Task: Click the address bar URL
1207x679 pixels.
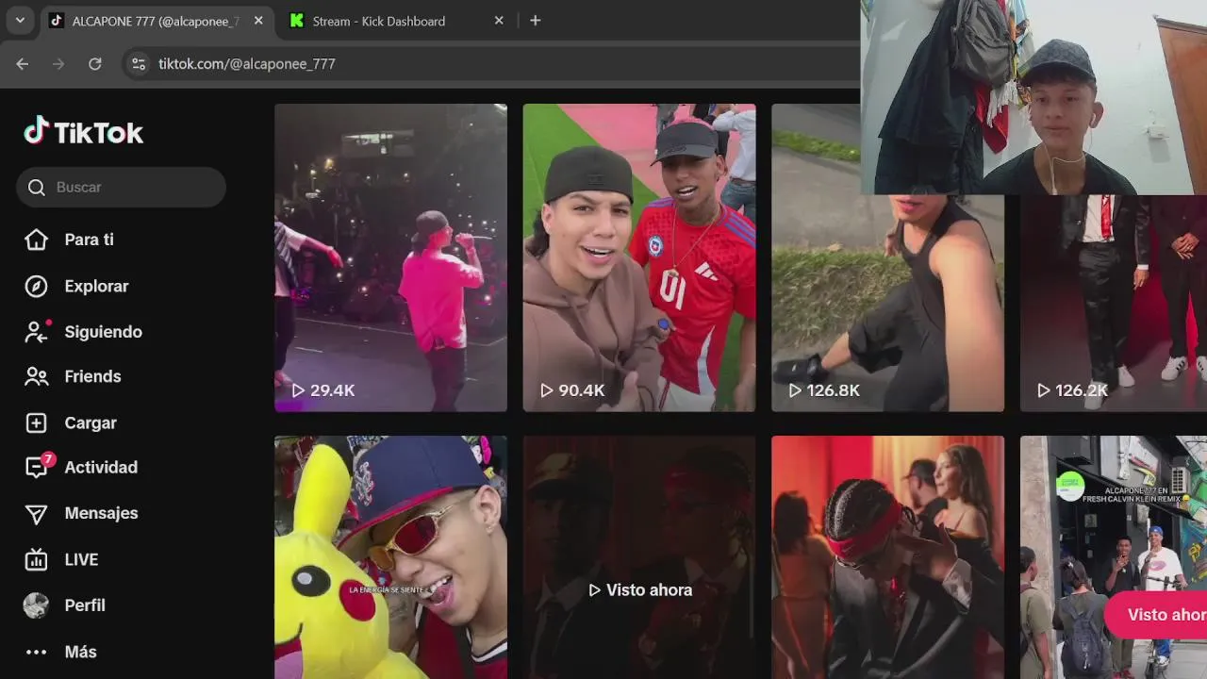Action: click(x=247, y=64)
